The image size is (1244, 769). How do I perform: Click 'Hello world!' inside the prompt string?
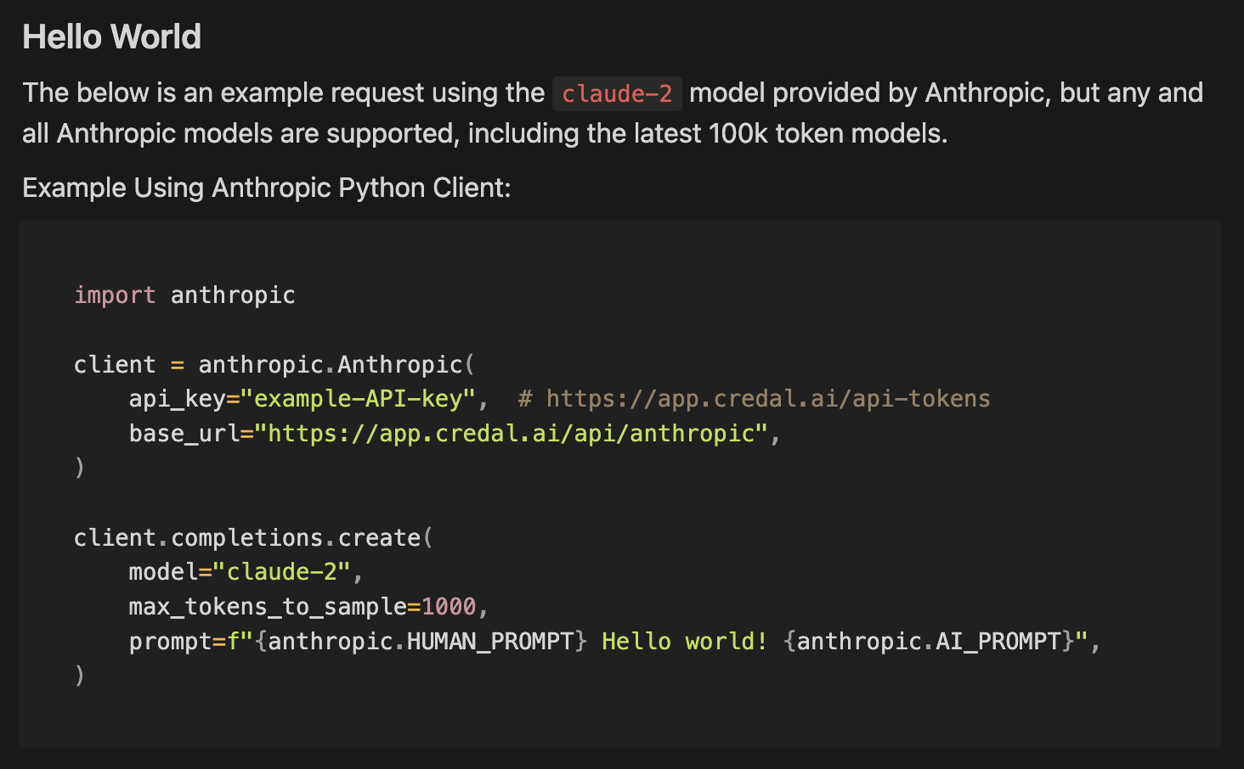pos(685,642)
